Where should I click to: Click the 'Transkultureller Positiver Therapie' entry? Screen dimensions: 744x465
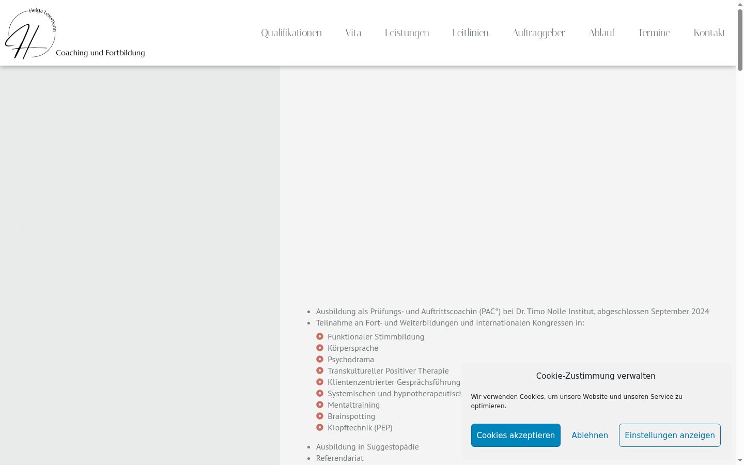pyautogui.click(x=388, y=371)
